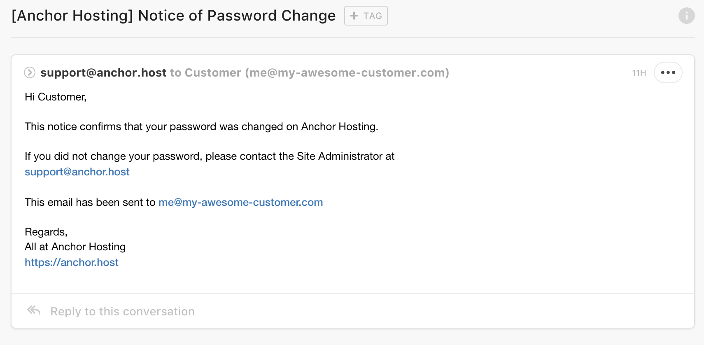Image resolution: width=704 pixels, height=345 pixels.
Task: Click the 'This email has been sent to' text
Action: pyautogui.click(x=90, y=202)
